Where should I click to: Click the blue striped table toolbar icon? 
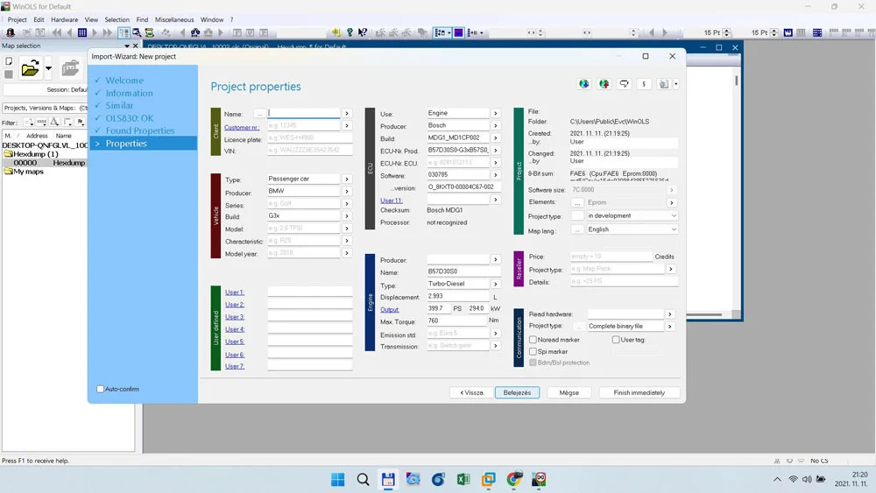[817, 33]
